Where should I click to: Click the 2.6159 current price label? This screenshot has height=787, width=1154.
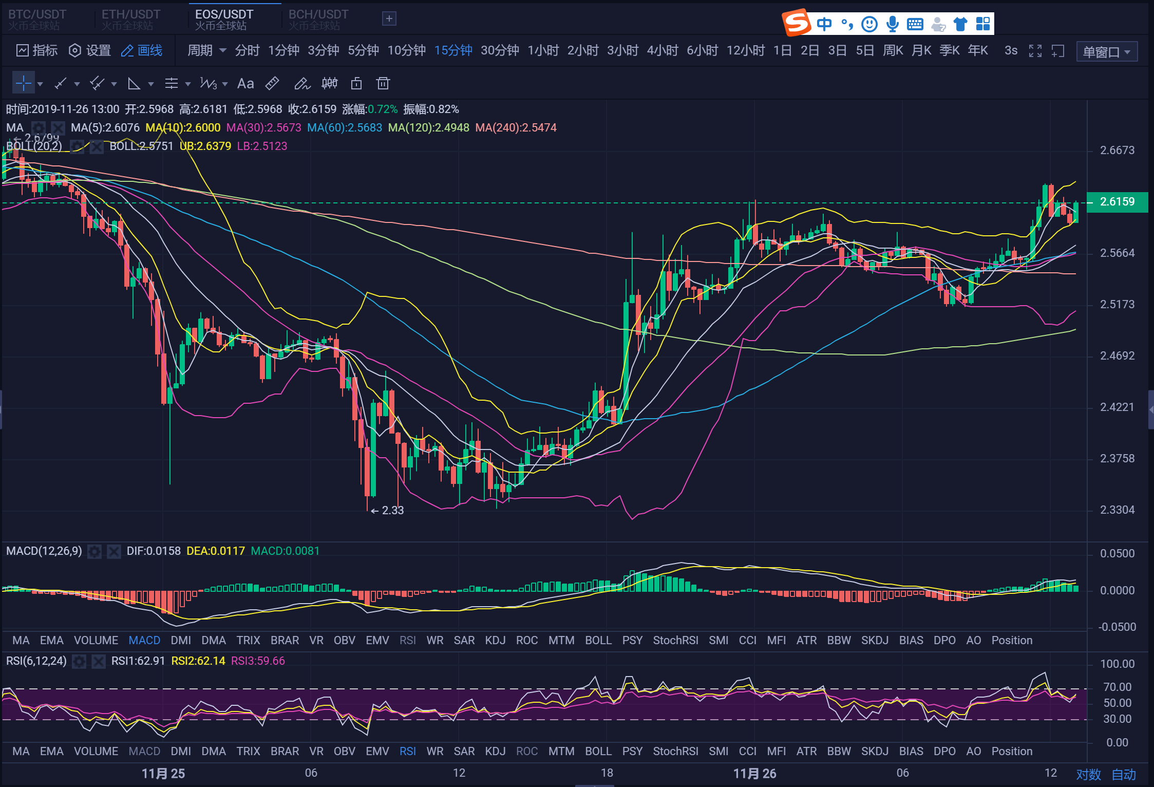pos(1117,201)
